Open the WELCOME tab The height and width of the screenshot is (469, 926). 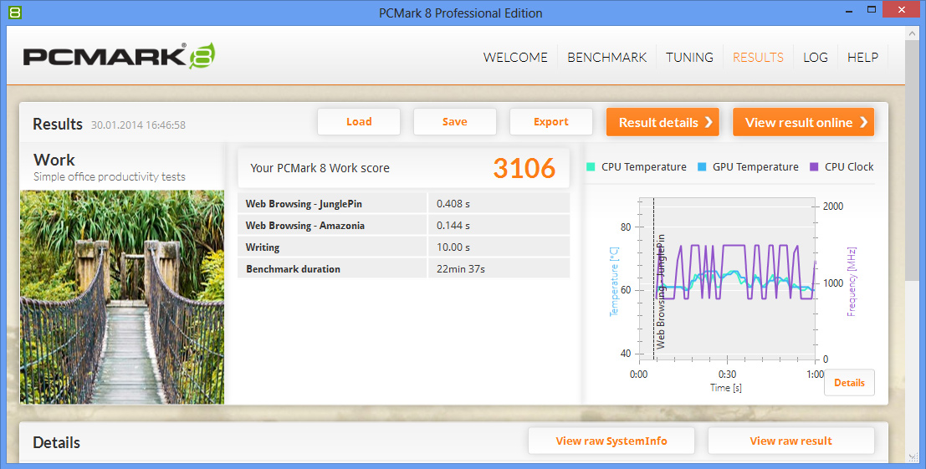[515, 57]
